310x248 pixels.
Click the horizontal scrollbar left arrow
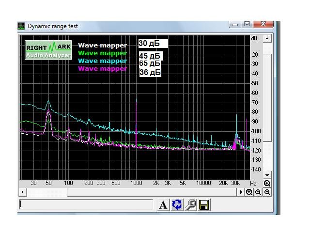click(23, 192)
